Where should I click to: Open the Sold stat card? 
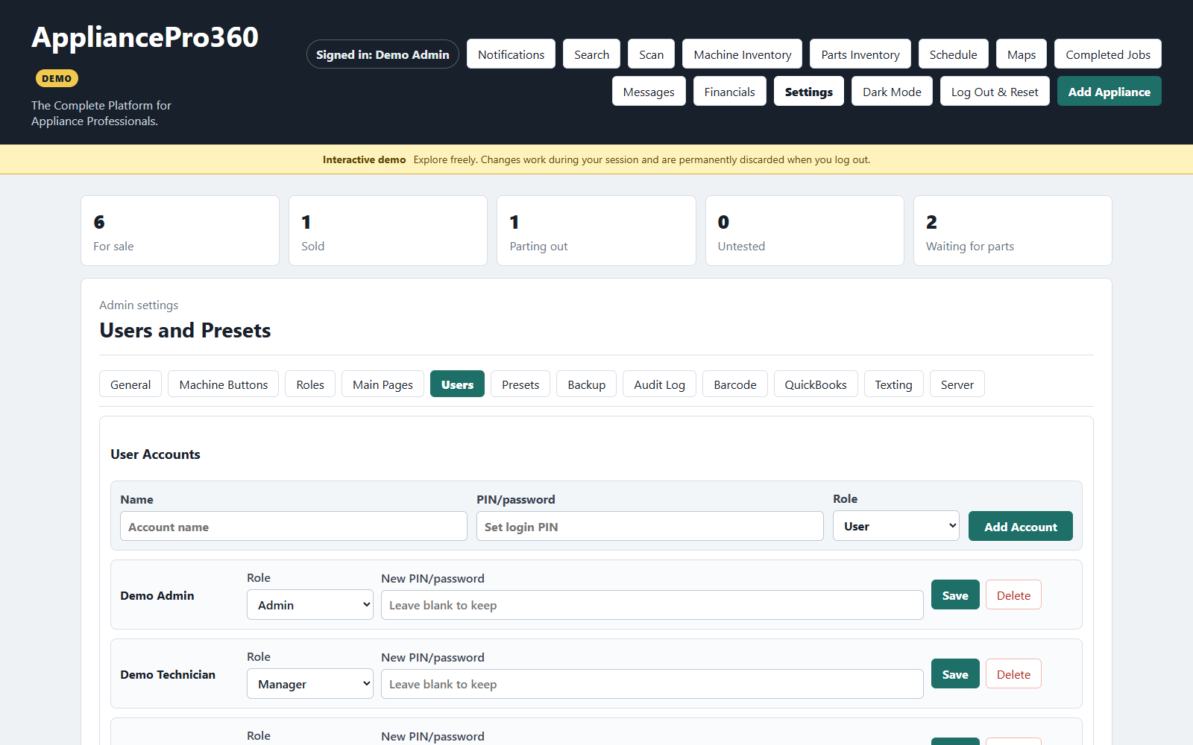point(388,230)
